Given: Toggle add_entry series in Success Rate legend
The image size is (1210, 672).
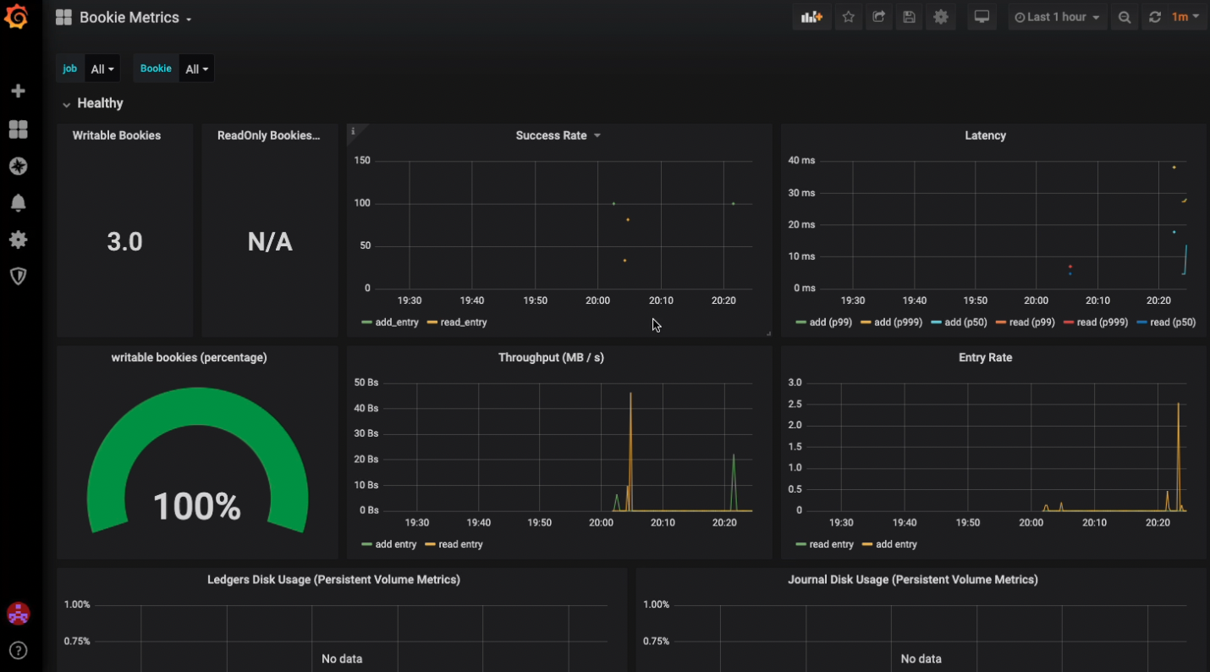Looking at the screenshot, I should (x=396, y=322).
